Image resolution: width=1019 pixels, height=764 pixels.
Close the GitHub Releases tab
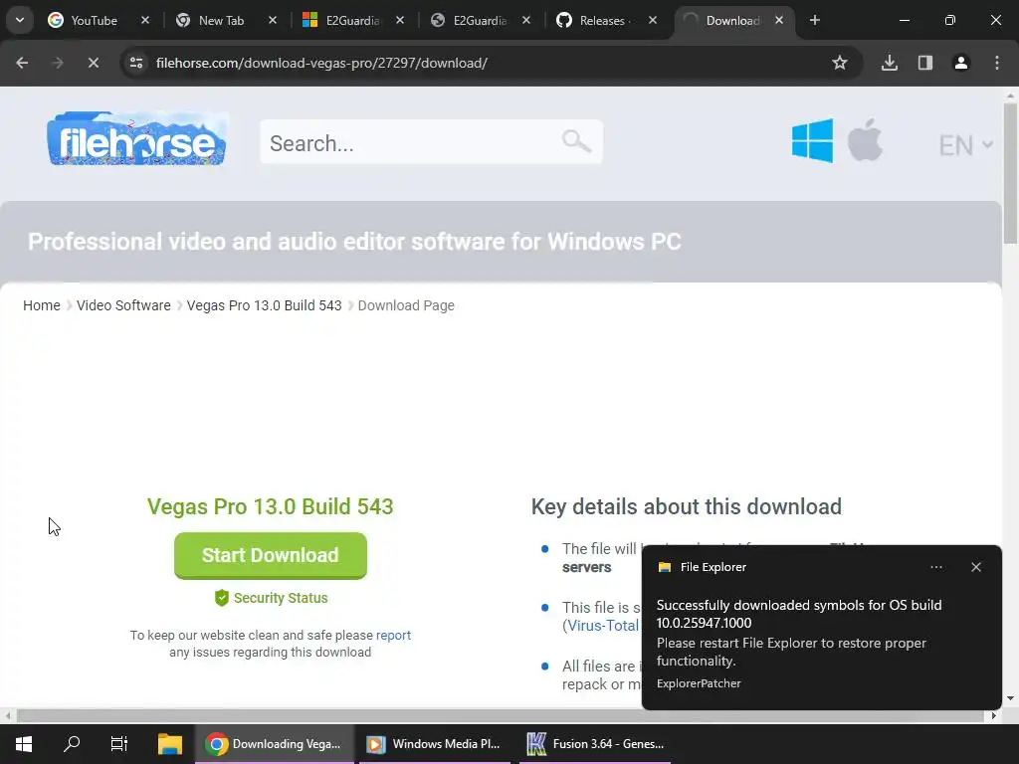point(653,20)
